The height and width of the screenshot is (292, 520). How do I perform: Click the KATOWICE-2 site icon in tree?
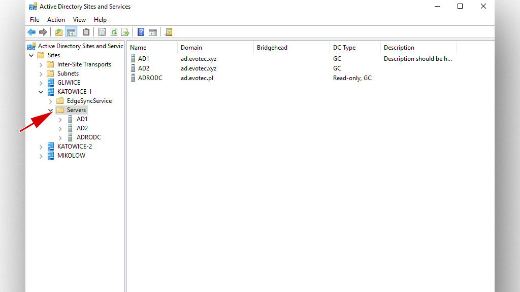[51, 147]
